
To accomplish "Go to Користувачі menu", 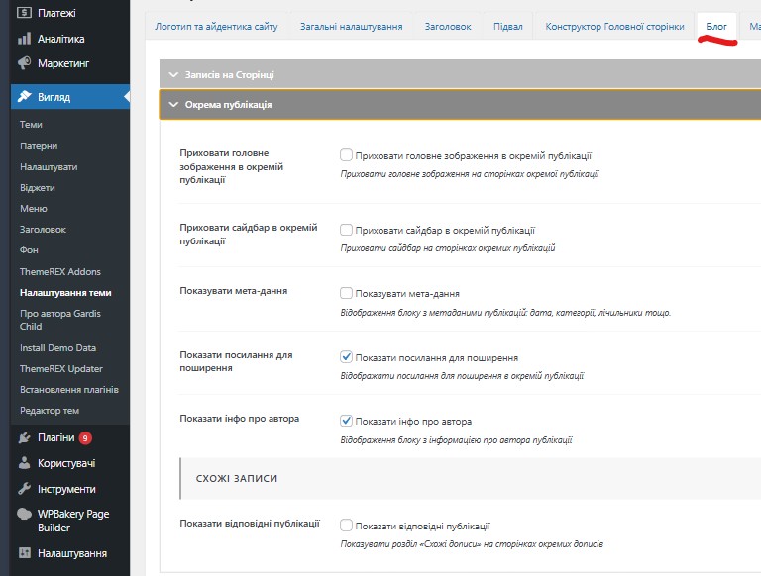I will point(66,463).
